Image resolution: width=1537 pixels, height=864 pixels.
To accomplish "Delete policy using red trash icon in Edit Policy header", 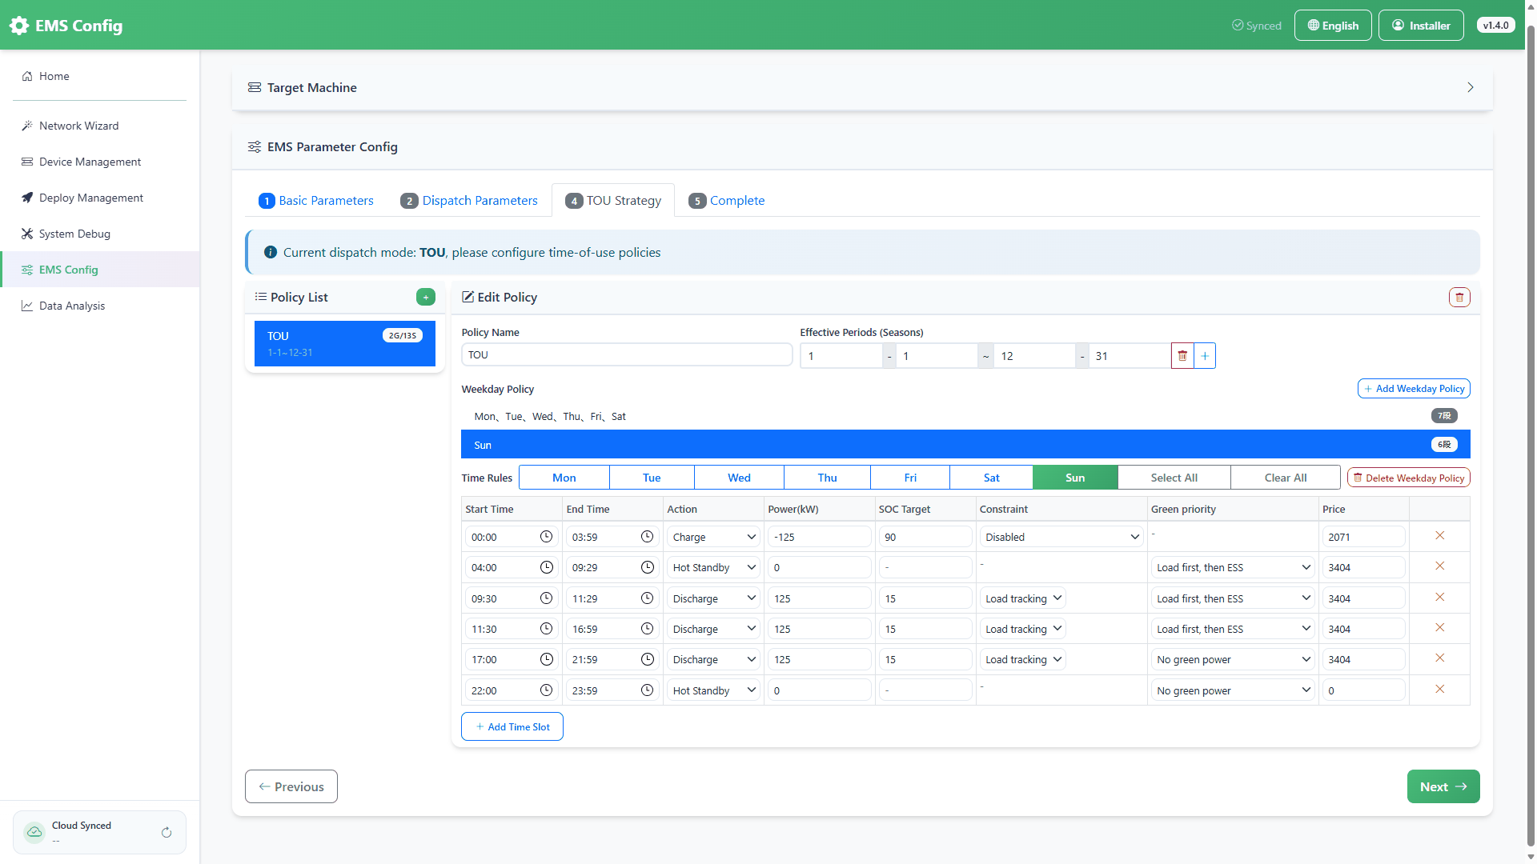I will tap(1459, 298).
